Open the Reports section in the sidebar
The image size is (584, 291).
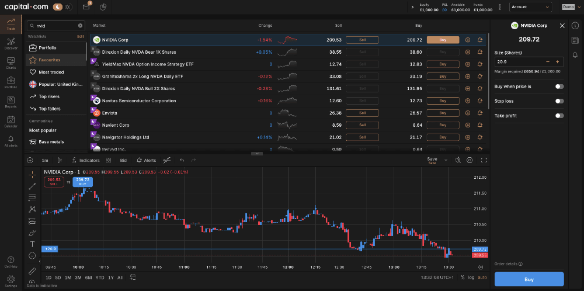[11, 102]
